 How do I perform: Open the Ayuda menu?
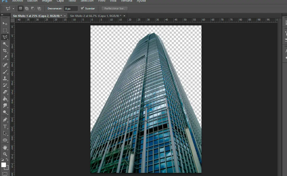[141, 1]
